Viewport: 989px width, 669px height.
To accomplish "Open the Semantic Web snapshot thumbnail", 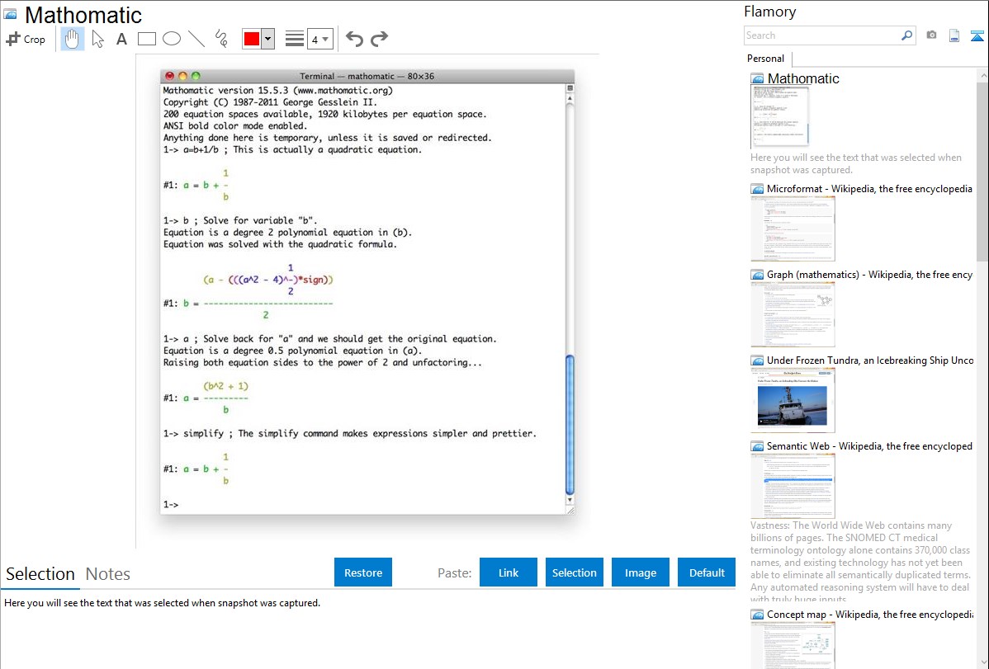I will tap(793, 486).
